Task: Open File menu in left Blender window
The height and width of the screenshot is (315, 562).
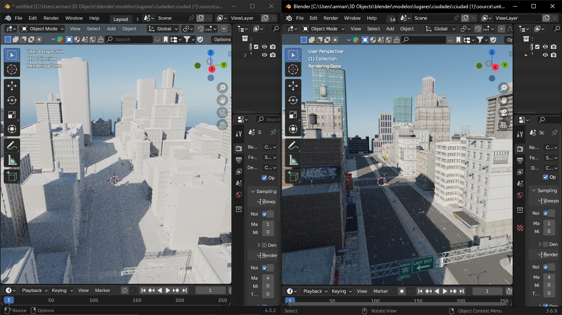Action: (x=19, y=18)
